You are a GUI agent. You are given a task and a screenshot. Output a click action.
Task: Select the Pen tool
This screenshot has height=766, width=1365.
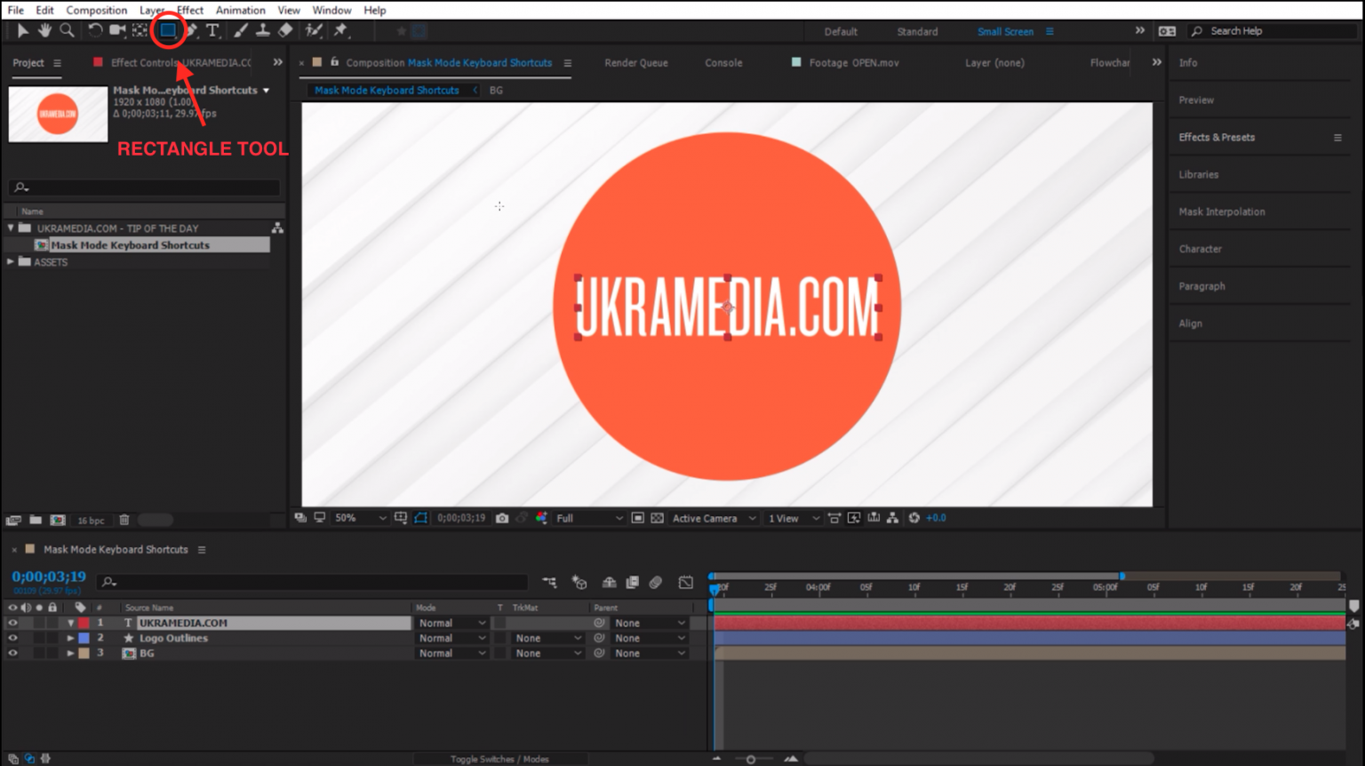tap(191, 30)
